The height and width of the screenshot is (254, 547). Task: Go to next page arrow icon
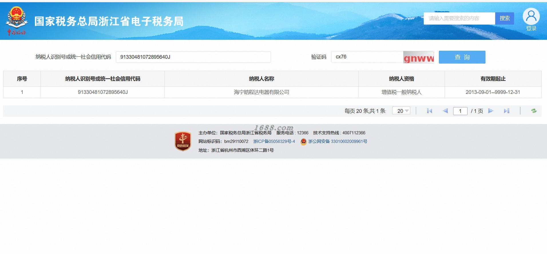point(491,111)
